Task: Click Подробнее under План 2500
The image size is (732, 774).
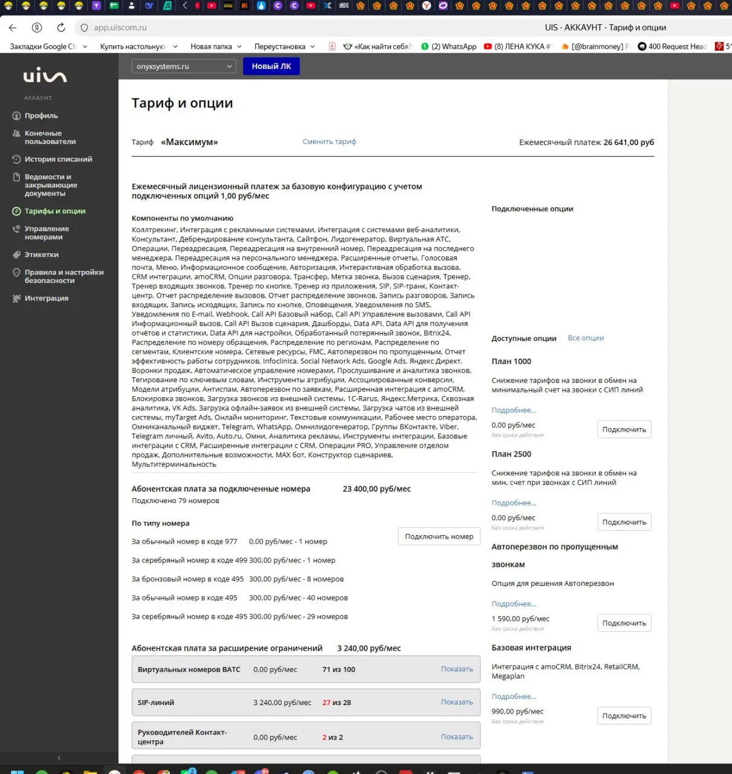Action: (x=514, y=502)
